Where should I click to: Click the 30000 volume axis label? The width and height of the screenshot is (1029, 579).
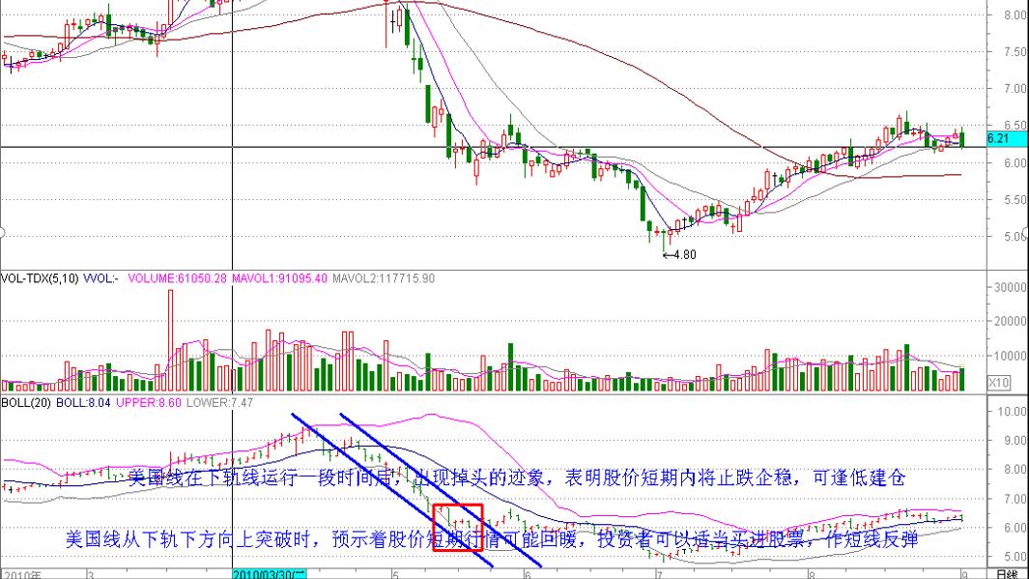[1011, 287]
